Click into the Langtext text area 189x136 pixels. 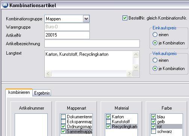click(89, 61)
